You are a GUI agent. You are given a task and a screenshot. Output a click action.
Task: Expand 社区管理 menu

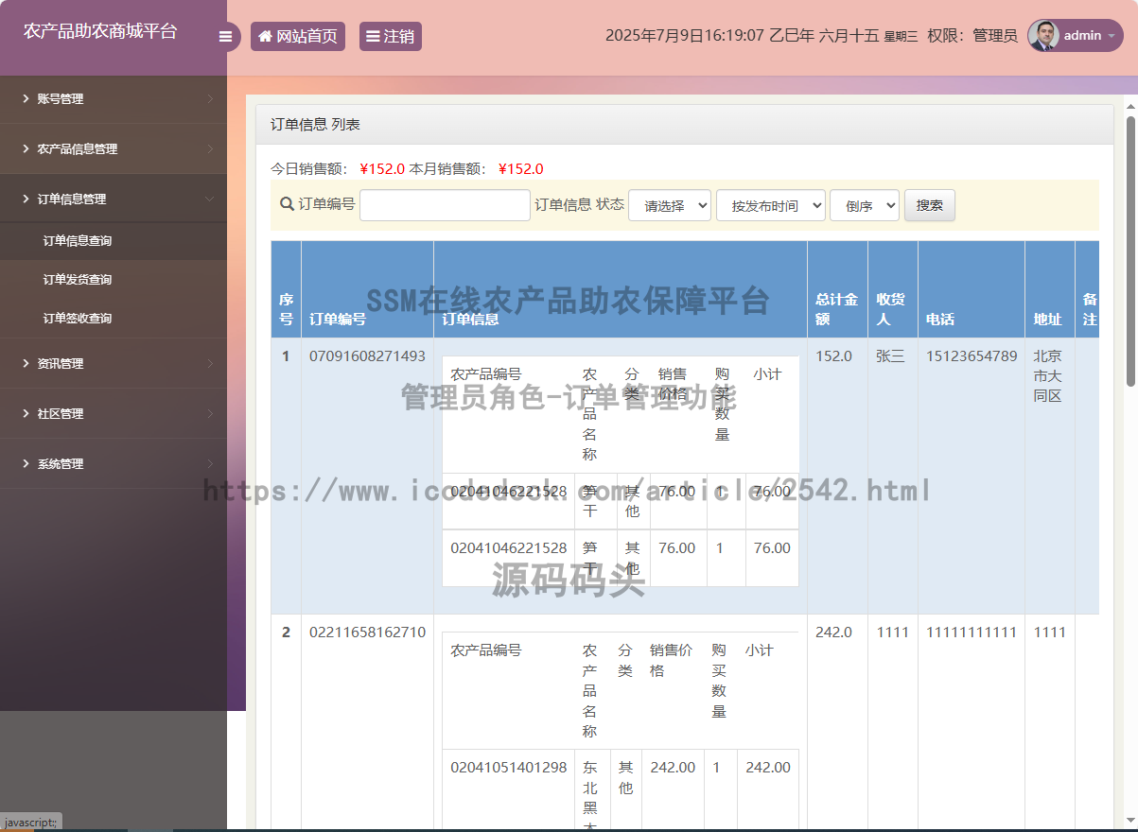pyautogui.click(x=114, y=413)
